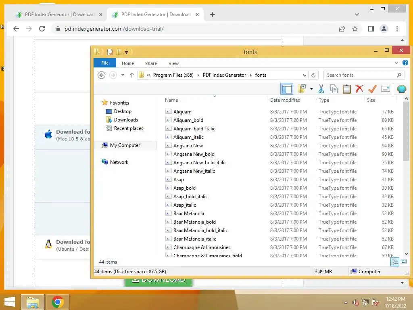Open the folder options toolbar icon
This screenshot has width=413, height=310.
pos(302,89)
